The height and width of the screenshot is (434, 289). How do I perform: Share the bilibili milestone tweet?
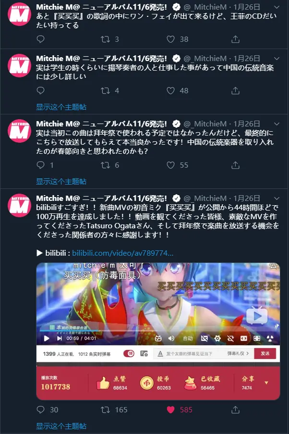pyautogui.click(x=235, y=409)
